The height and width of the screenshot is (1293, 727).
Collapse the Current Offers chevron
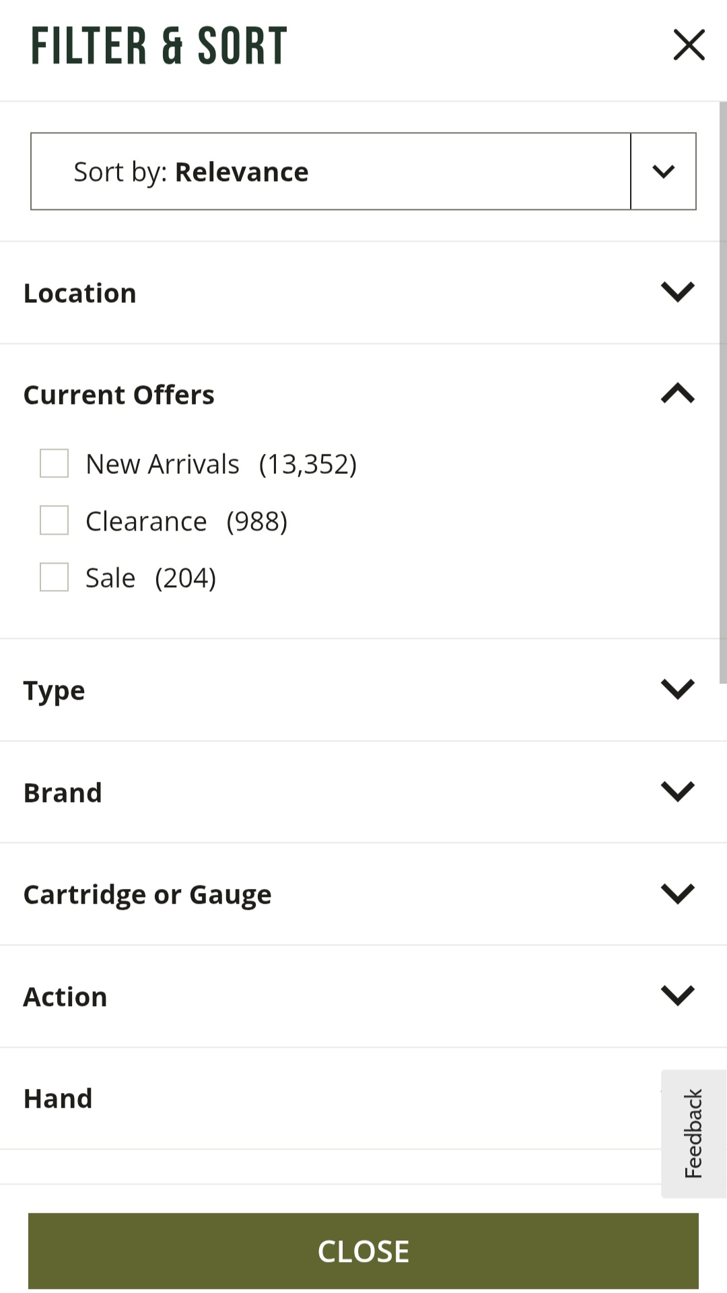[x=677, y=393]
